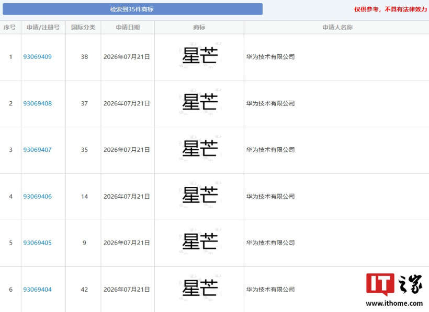Open application number 93069406

click(x=38, y=197)
